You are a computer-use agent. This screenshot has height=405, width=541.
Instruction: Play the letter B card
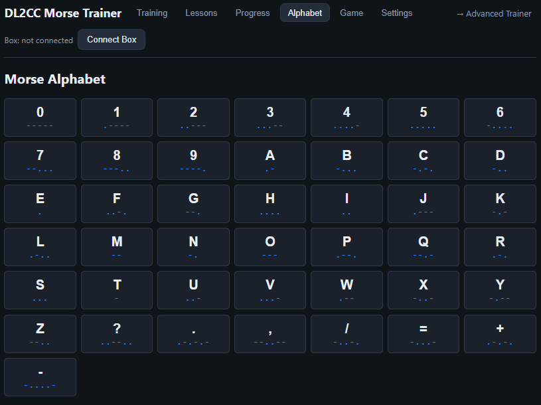tap(347, 161)
